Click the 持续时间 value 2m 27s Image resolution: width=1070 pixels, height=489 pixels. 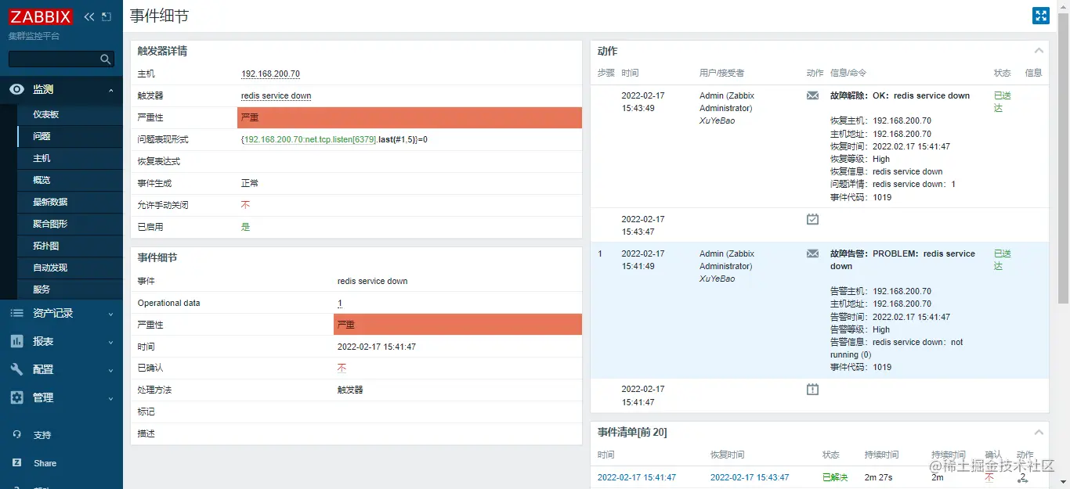[x=878, y=477]
